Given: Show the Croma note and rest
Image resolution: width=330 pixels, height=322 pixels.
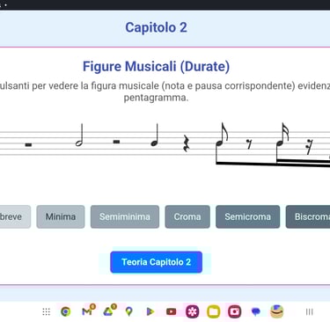Looking at the screenshot, I should pos(187,216).
